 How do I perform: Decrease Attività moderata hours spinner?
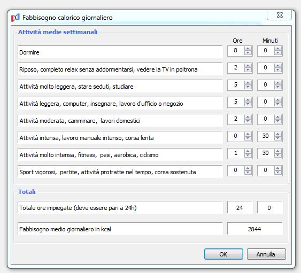click(x=248, y=121)
